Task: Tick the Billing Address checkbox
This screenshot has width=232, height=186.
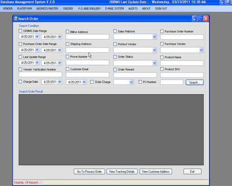Action: pyautogui.click(x=67, y=32)
